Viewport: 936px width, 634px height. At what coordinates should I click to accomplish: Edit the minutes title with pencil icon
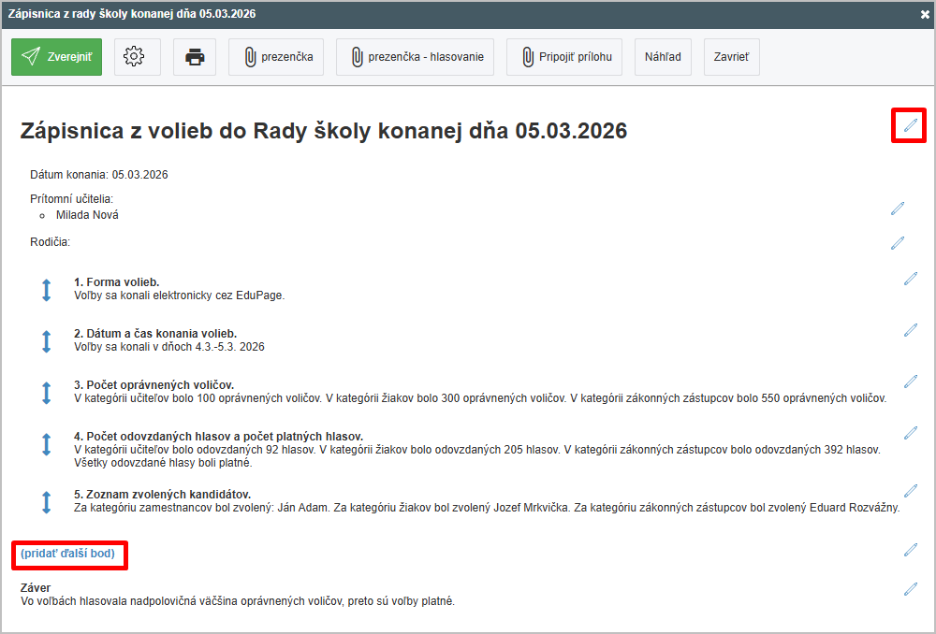coord(909,124)
